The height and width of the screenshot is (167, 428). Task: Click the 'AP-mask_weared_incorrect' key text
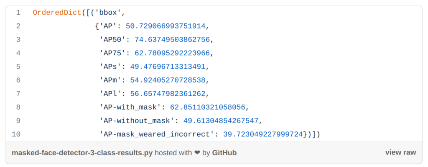[157, 134]
